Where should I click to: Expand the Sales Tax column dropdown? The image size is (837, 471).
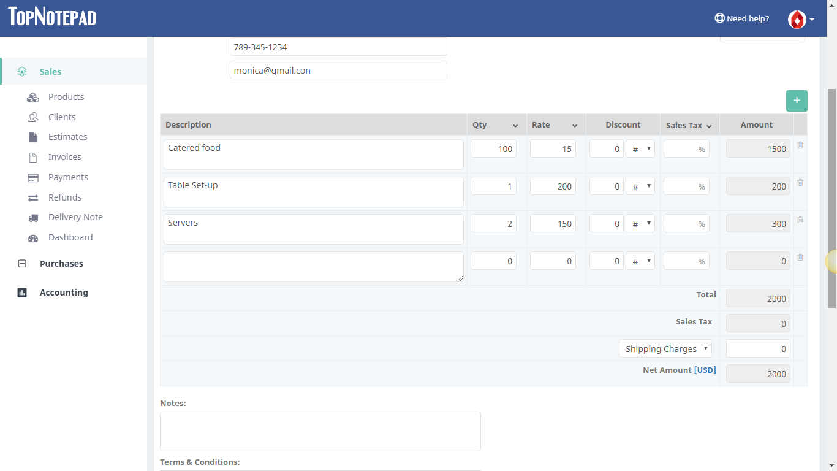pyautogui.click(x=709, y=126)
